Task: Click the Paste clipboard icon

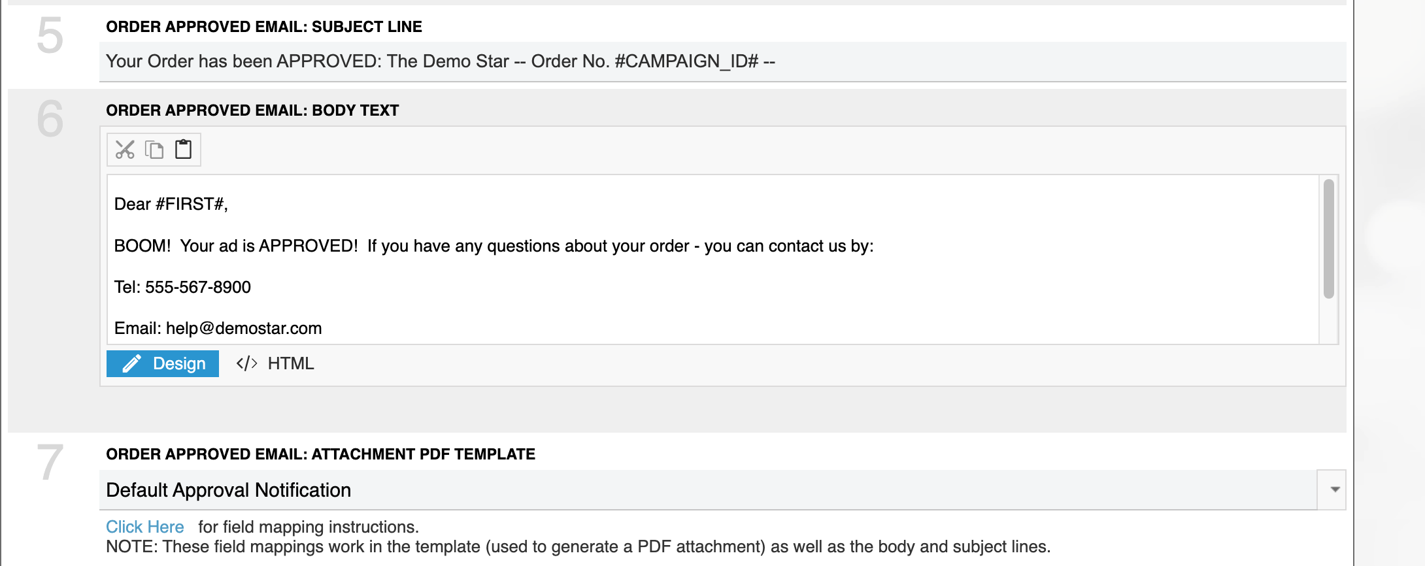Action: [x=184, y=150]
